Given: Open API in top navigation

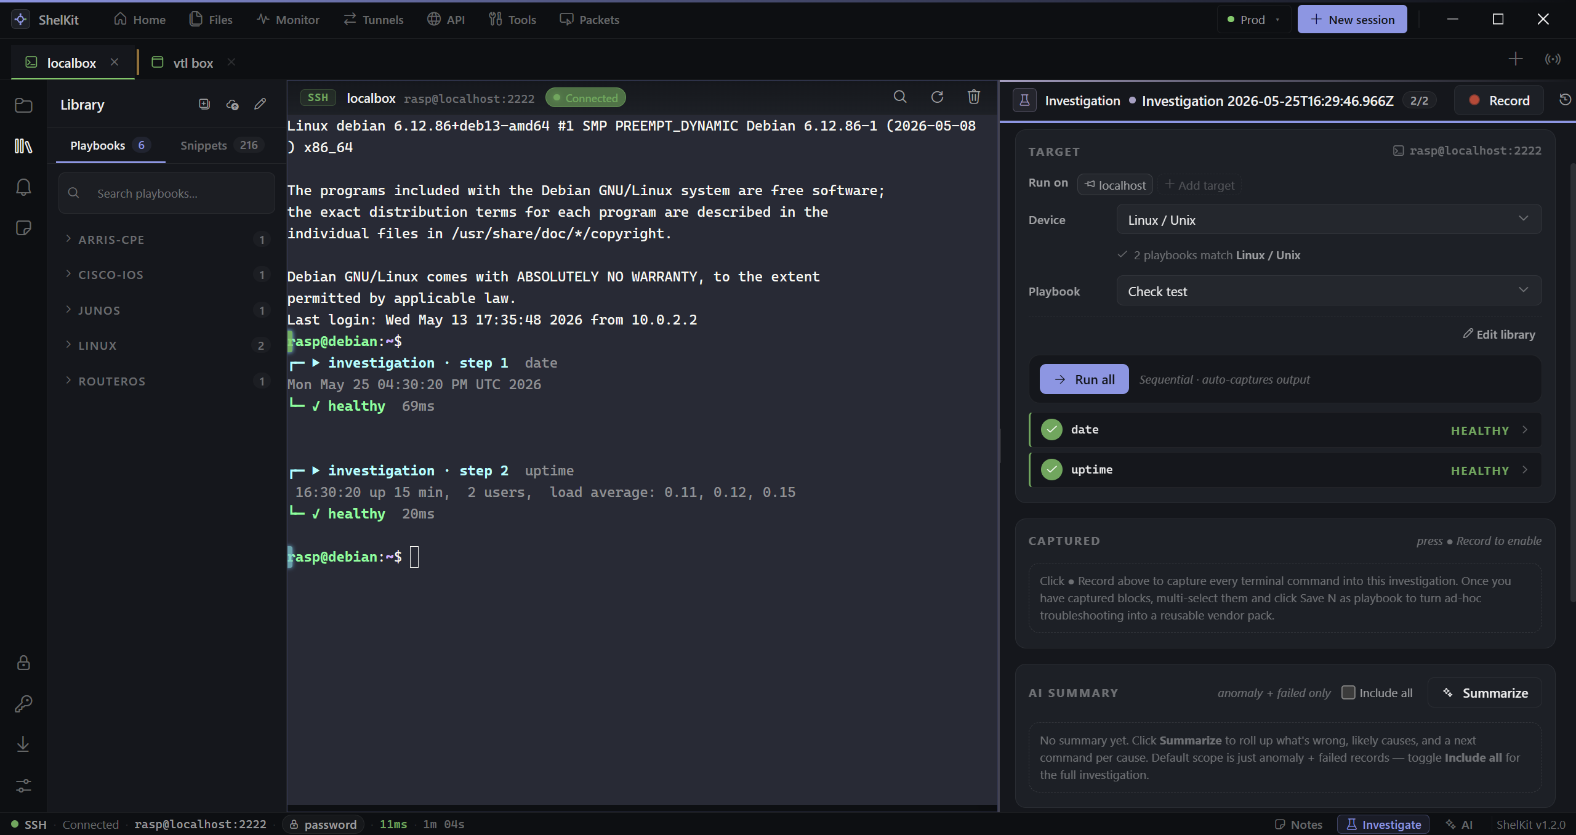Looking at the screenshot, I should (446, 20).
